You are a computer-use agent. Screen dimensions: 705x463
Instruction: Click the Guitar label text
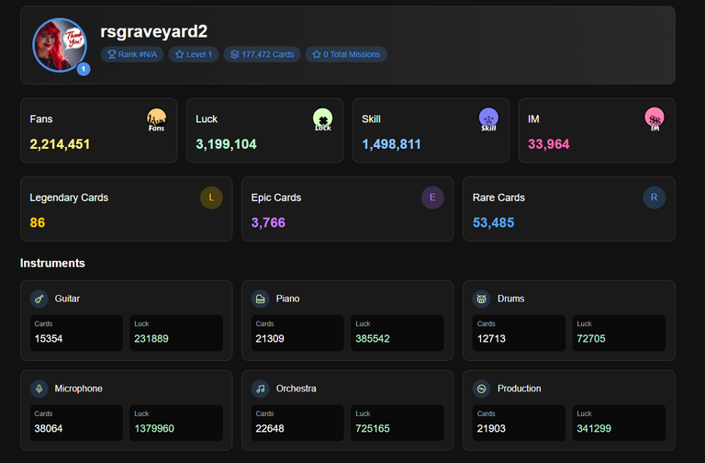tap(67, 299)
